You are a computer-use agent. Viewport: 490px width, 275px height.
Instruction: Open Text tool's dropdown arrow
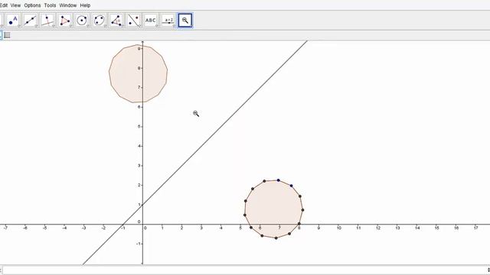point(156,26)
